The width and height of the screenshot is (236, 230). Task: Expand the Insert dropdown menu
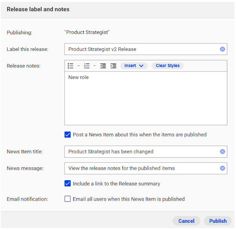(134, 66)
